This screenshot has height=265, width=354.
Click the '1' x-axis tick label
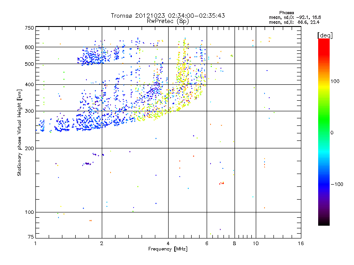(x=35, y=243)
